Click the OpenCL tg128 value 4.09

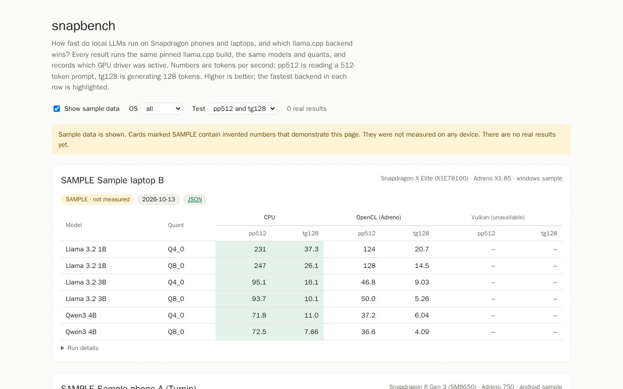(422, 332)
